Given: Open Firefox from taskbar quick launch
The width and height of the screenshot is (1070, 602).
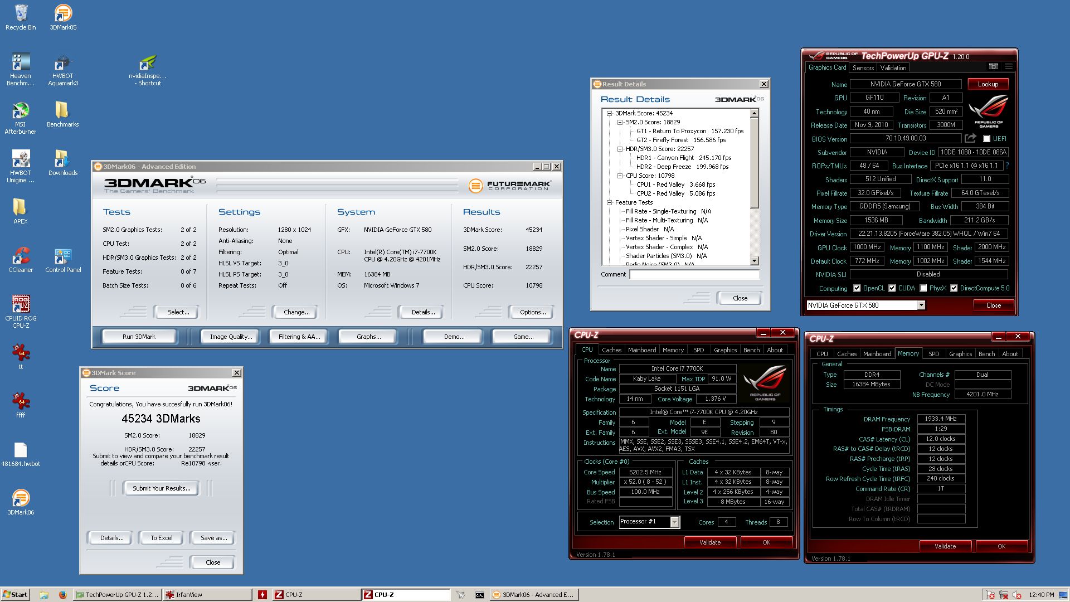Looking at the screenshot, I should 62,595.
